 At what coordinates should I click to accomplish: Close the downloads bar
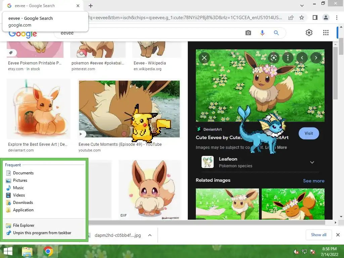(338, 235)
